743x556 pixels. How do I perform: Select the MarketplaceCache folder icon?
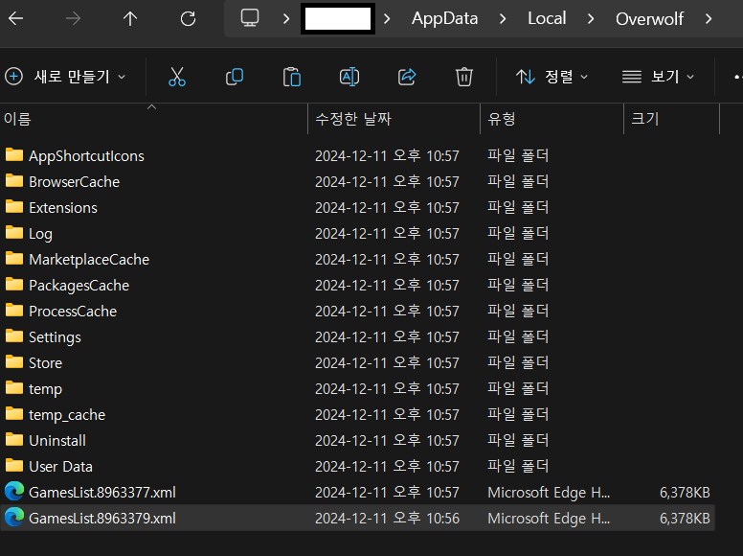(14, 258)
